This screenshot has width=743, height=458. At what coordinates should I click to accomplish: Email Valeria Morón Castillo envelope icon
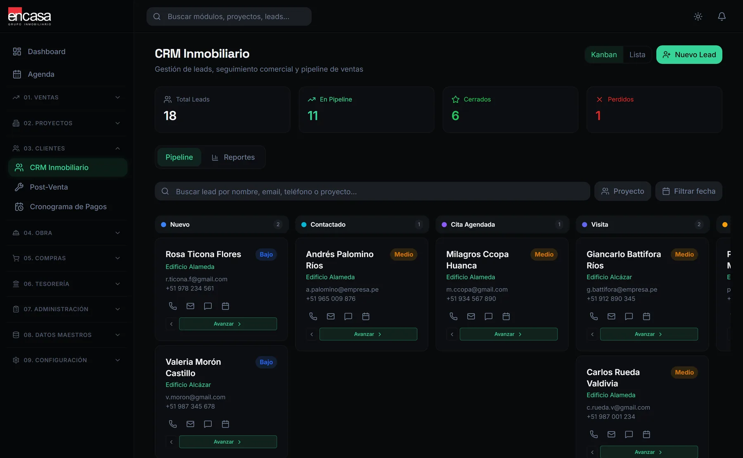pyautogui.click(x=190, y=424)
